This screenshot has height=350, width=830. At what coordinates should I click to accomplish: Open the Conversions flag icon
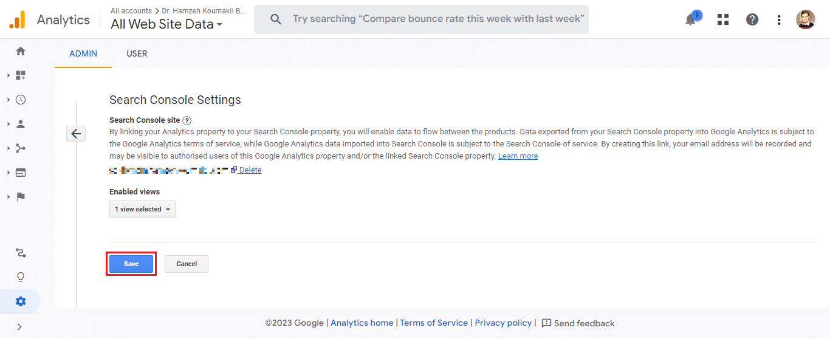[21, 197]
